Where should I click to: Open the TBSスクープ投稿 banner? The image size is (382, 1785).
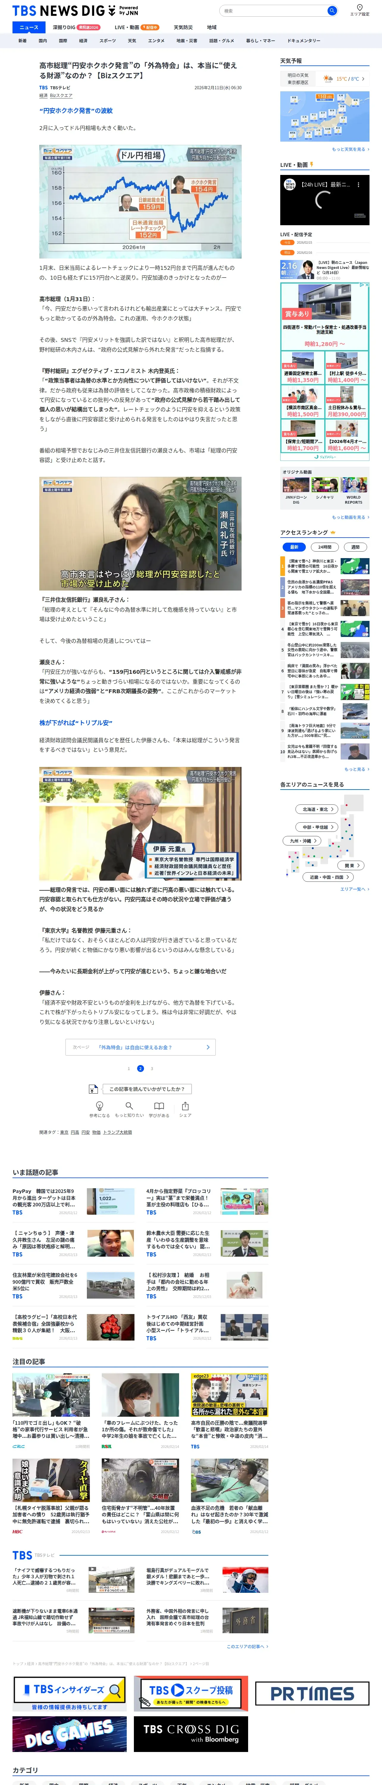(191, 1694)
